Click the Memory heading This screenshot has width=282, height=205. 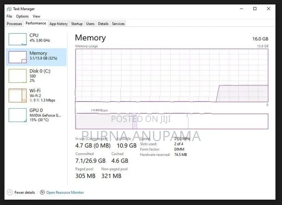[x=90, y=38]
